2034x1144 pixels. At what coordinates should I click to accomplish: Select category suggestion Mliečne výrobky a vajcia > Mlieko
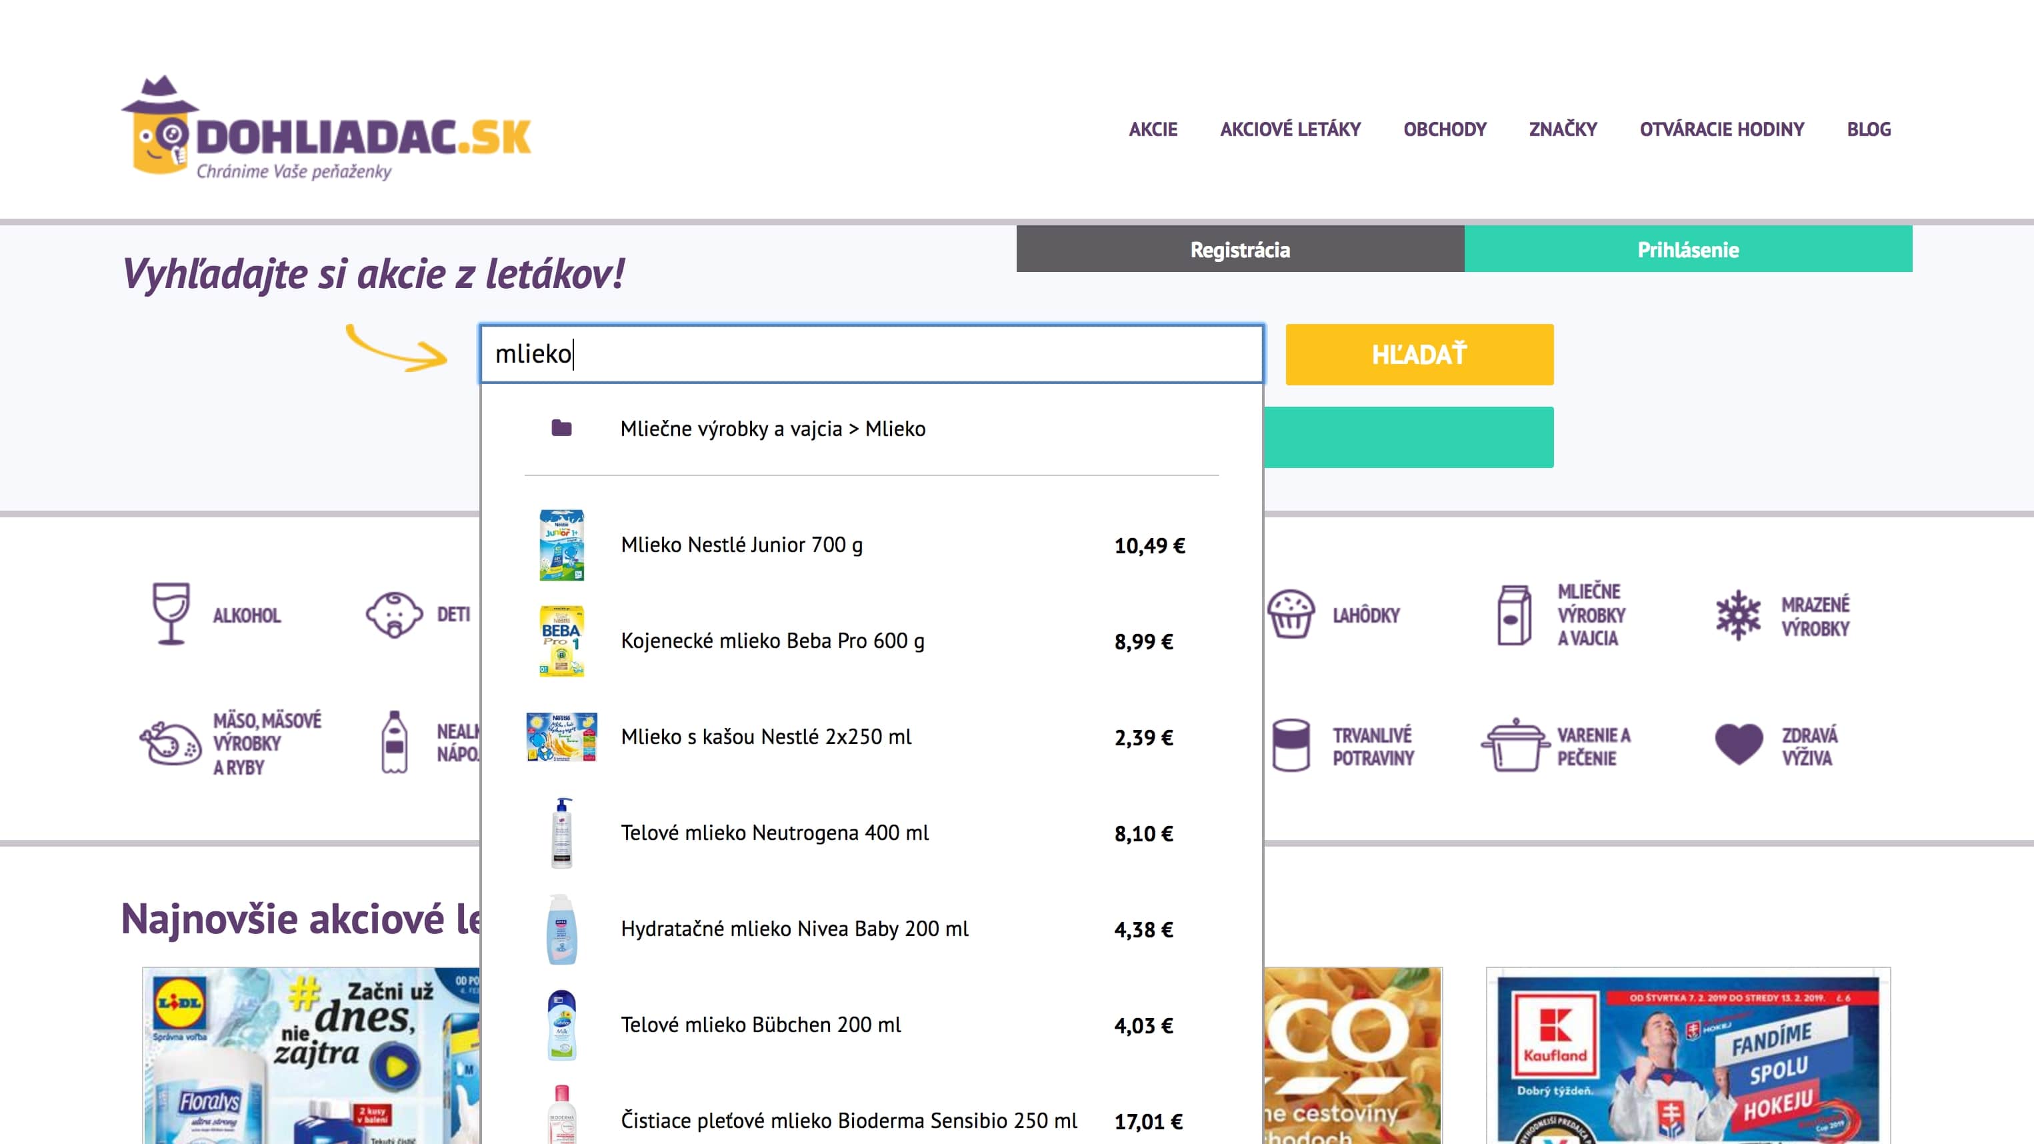coord(872,429)
